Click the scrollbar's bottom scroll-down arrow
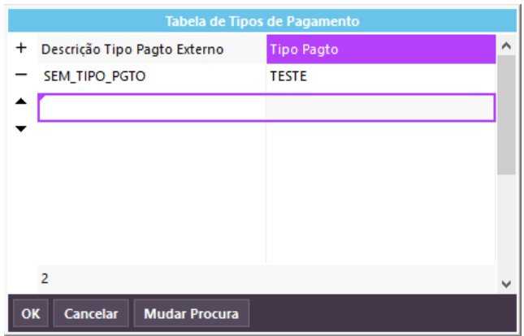524x336 pixels. click(x=506, y=283)
